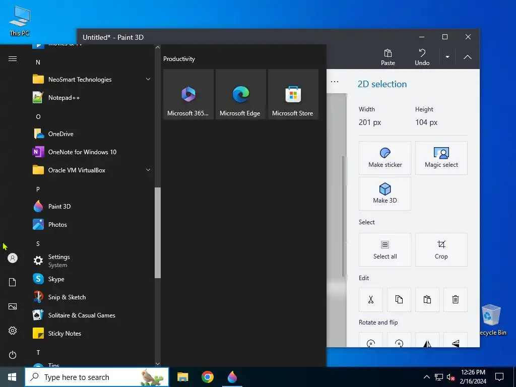Viewport: 516px width, 387px height.
Task: Expand the Start menu hamburger button
Action: 13,58
